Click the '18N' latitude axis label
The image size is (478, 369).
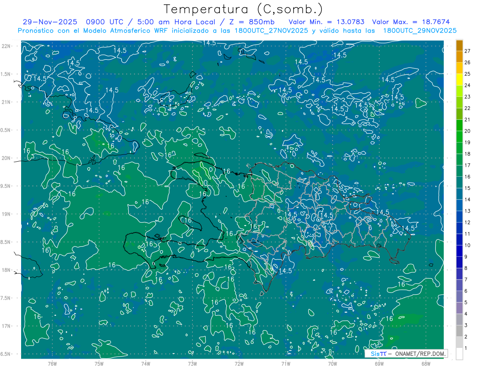pos(6,270)
